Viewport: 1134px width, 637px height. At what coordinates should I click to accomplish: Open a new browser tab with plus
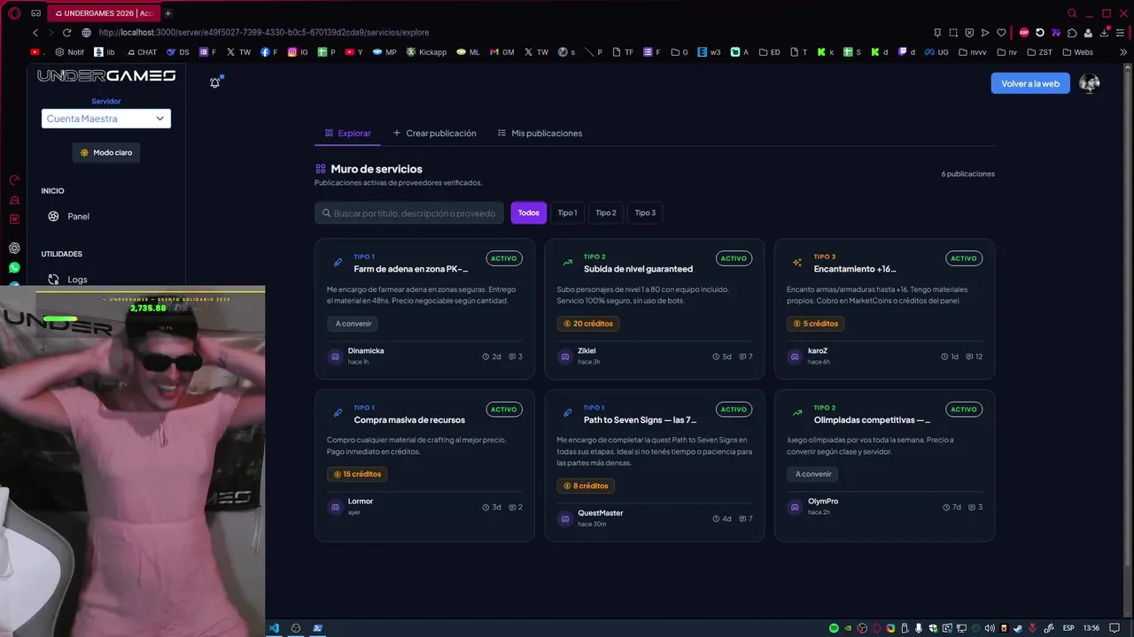(x=168, y=13)
